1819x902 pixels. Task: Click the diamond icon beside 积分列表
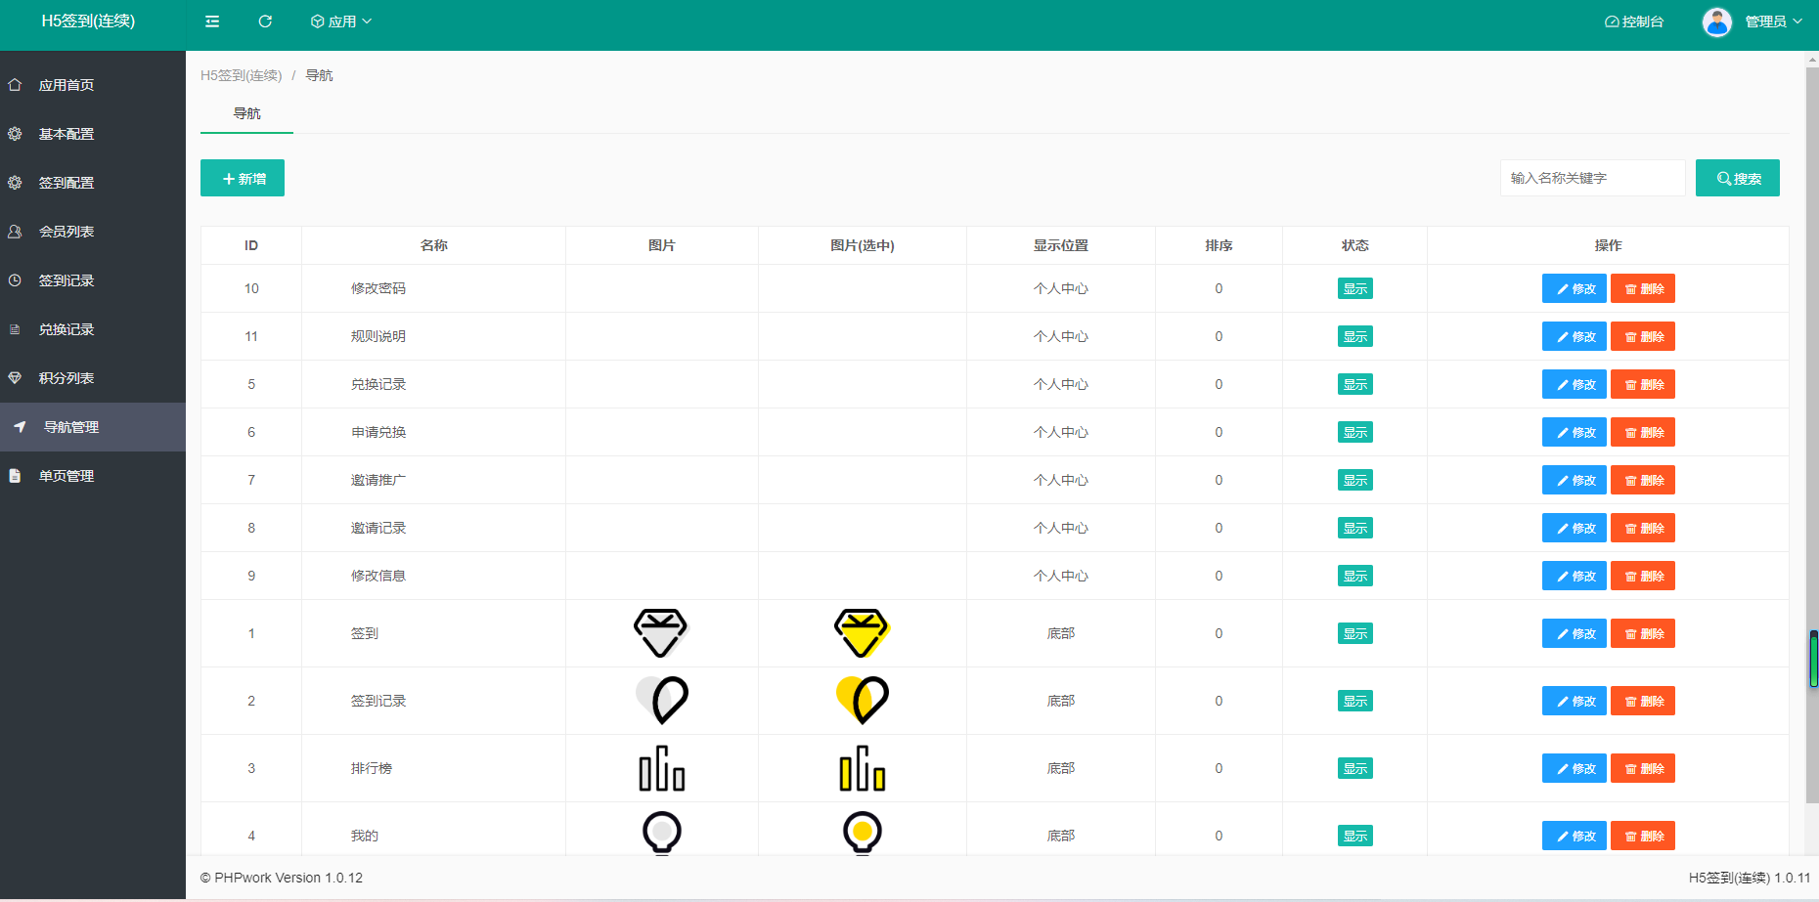[15, 378]
